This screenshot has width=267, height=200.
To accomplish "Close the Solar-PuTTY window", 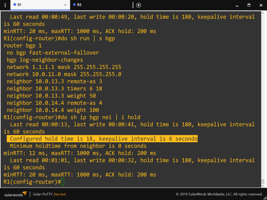I will 260,5.
